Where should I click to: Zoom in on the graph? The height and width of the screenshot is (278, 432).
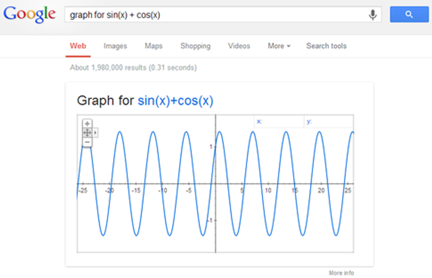pyautogui.click(x=87, y=124)
